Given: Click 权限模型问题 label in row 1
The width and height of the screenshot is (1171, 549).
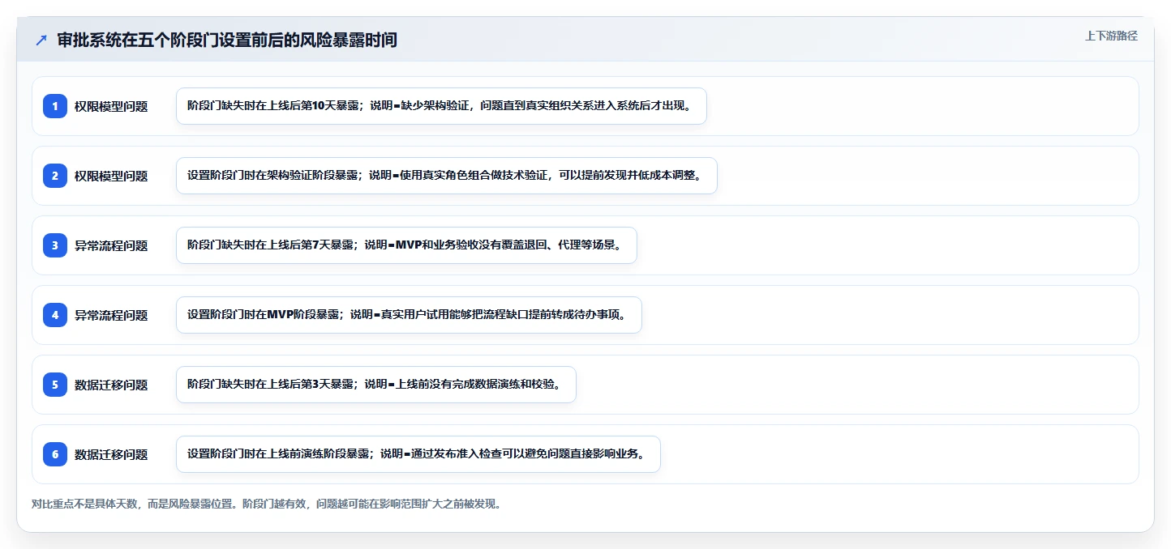Looking at the screenshot, I should 111,106.
